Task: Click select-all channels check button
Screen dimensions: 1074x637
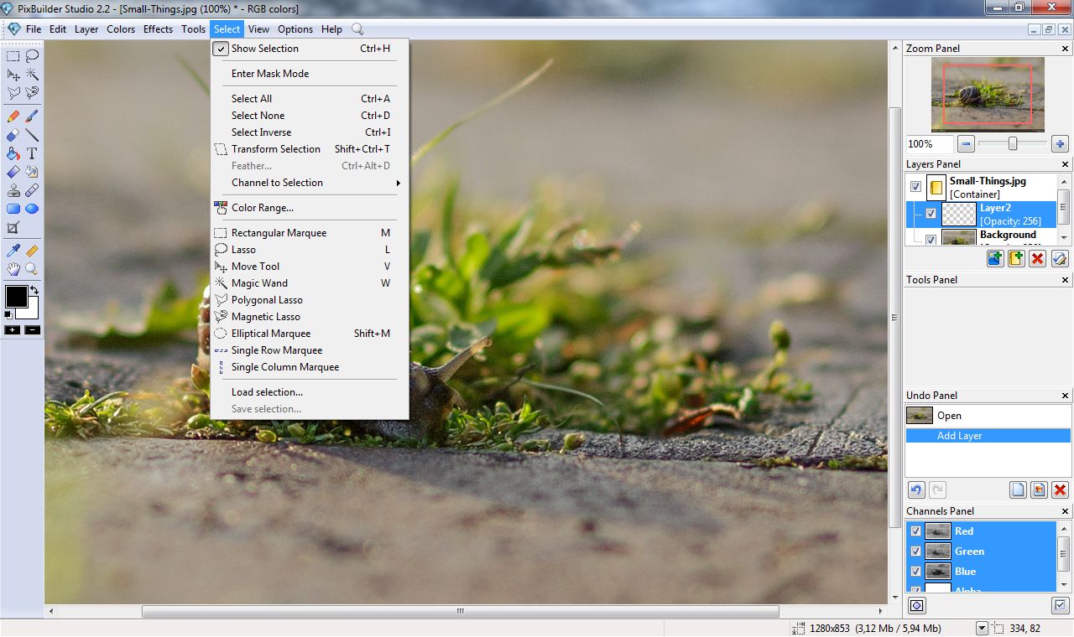Action: (x=1060, y=605)
